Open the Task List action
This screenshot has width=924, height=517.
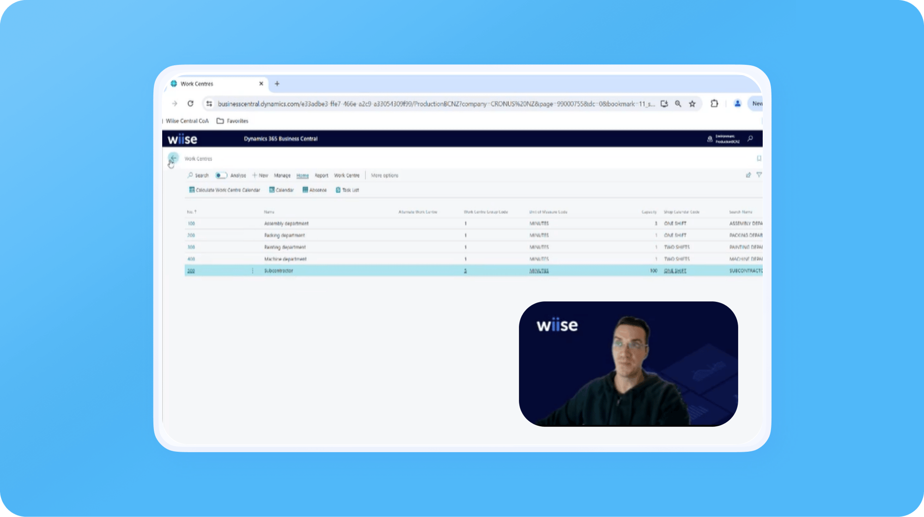347,190
